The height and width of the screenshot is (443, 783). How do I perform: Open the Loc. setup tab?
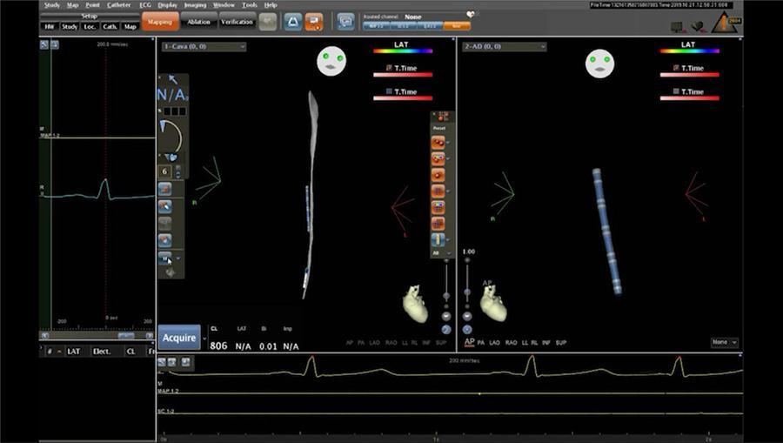[90, 26]
